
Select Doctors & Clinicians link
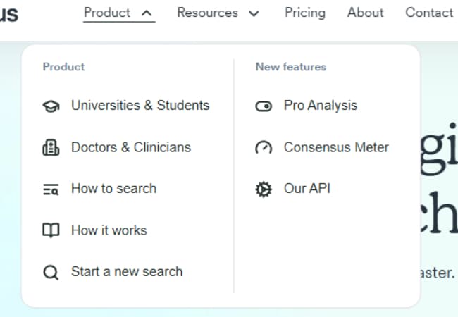[x=131, y=147]
